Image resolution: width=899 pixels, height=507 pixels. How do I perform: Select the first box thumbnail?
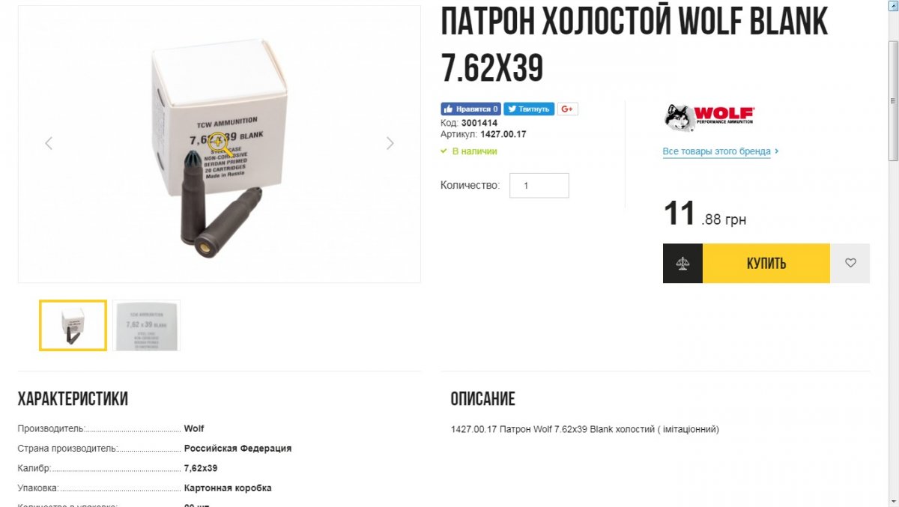(x=73, y=325)
